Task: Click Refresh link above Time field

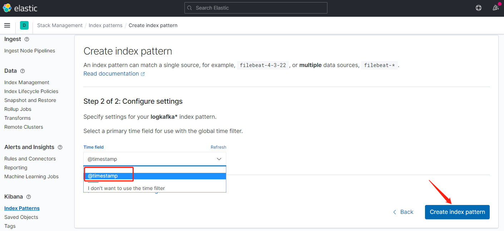Action: (218, 147)
